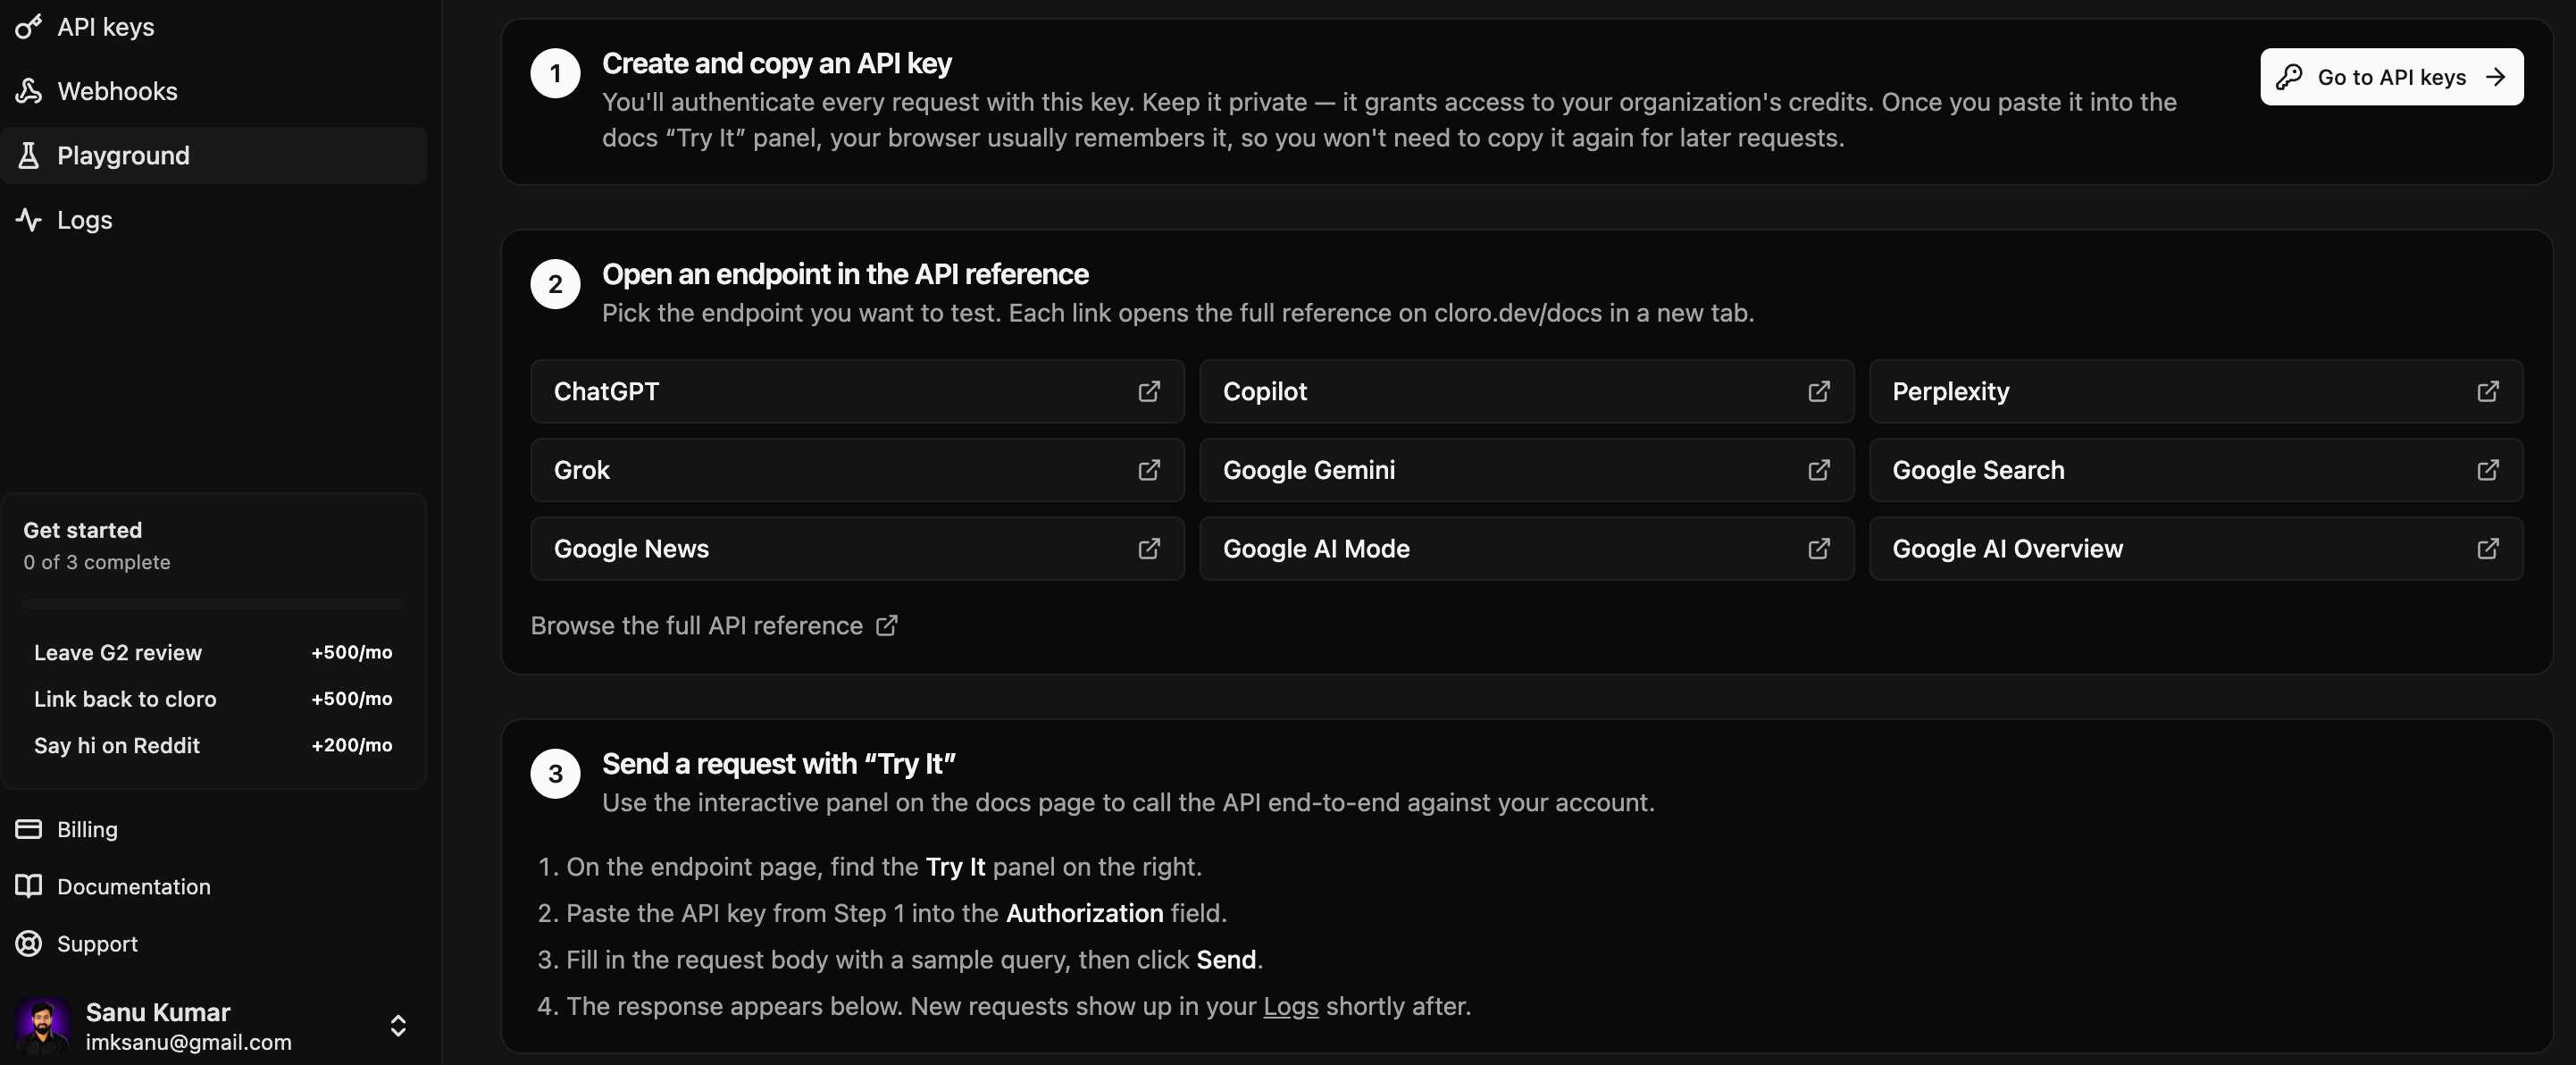Click the +500/mo reward for Link back to cloro
This screenshot has width=2576, height=1065.
(352, 699)
